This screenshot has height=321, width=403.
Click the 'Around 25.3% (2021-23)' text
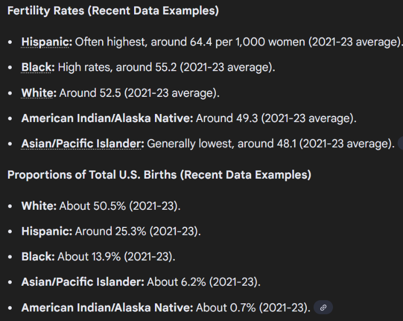tap(137, 231)
